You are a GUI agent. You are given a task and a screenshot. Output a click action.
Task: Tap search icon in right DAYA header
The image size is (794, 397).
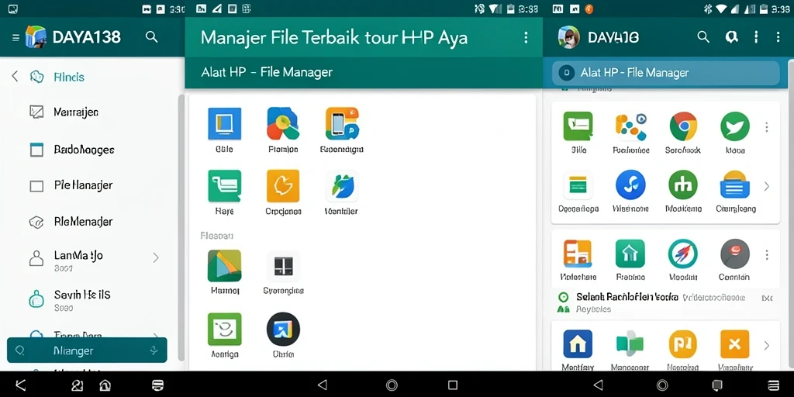[703, 37]
